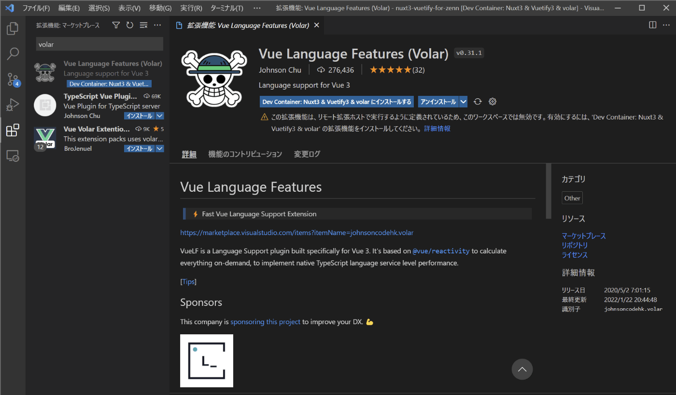This screenshot has width=676, height=395.
Task: Click アンインストール button
Action: [x=438, y=102]
